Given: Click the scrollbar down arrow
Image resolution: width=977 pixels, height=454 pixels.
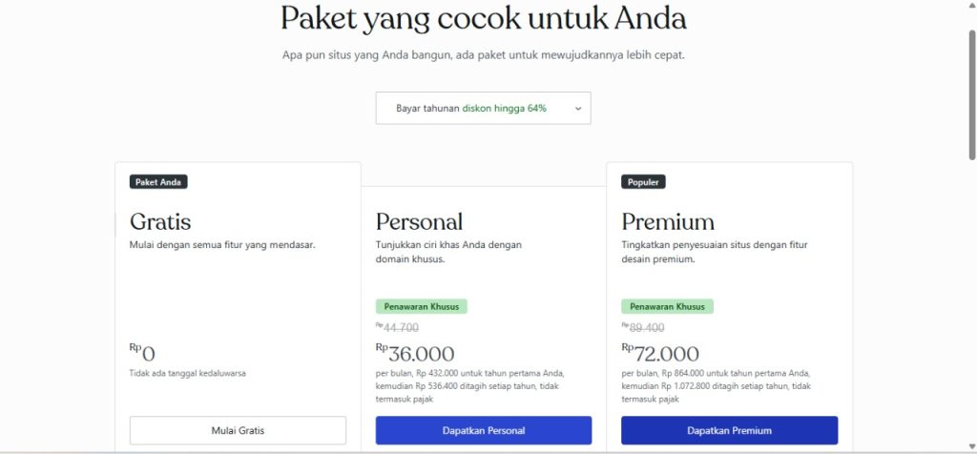Looking at the screenshot, I should click(x=971, y=447).
